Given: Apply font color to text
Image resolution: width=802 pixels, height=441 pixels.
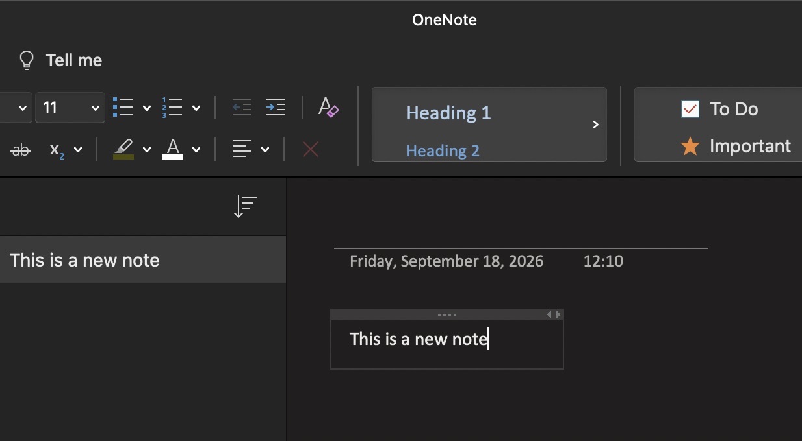Looking at the screenshot, I should [x=173, y=149].
